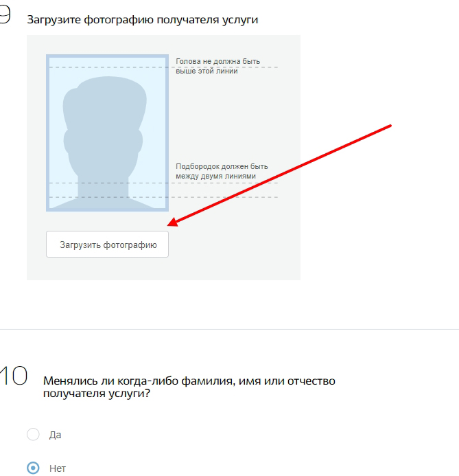
Task: Select the 'Нет' radio button
Action: tap(33, 468)
